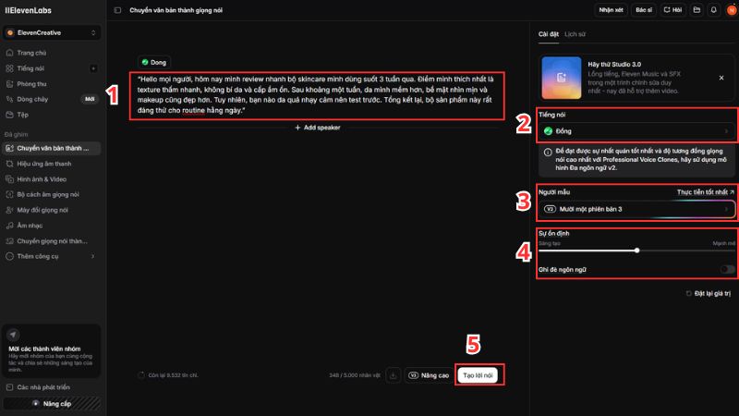The image size is (739, 416).
Task: Open Thực tiễn tốt nhất link
Action: tap(705, 192)
